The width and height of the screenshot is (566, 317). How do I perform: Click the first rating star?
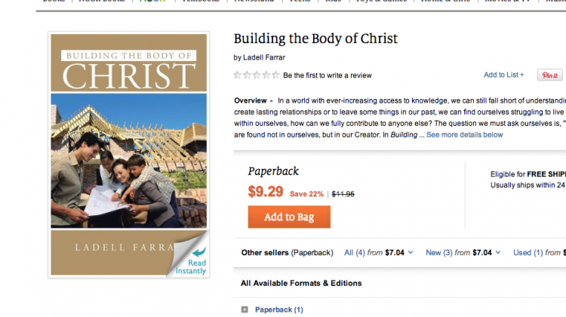point(238,75)
